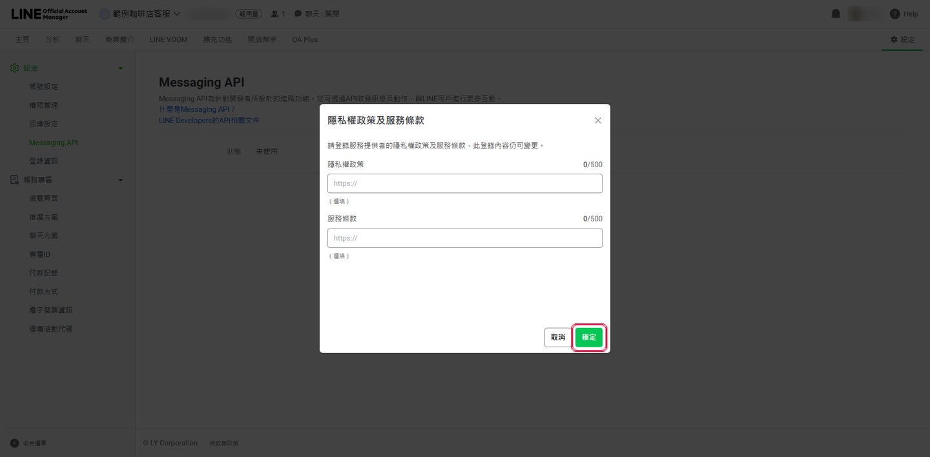930x457 pixels.
Task: Select 聊天方案 in the sidebar
Action: tap(44, 236)
